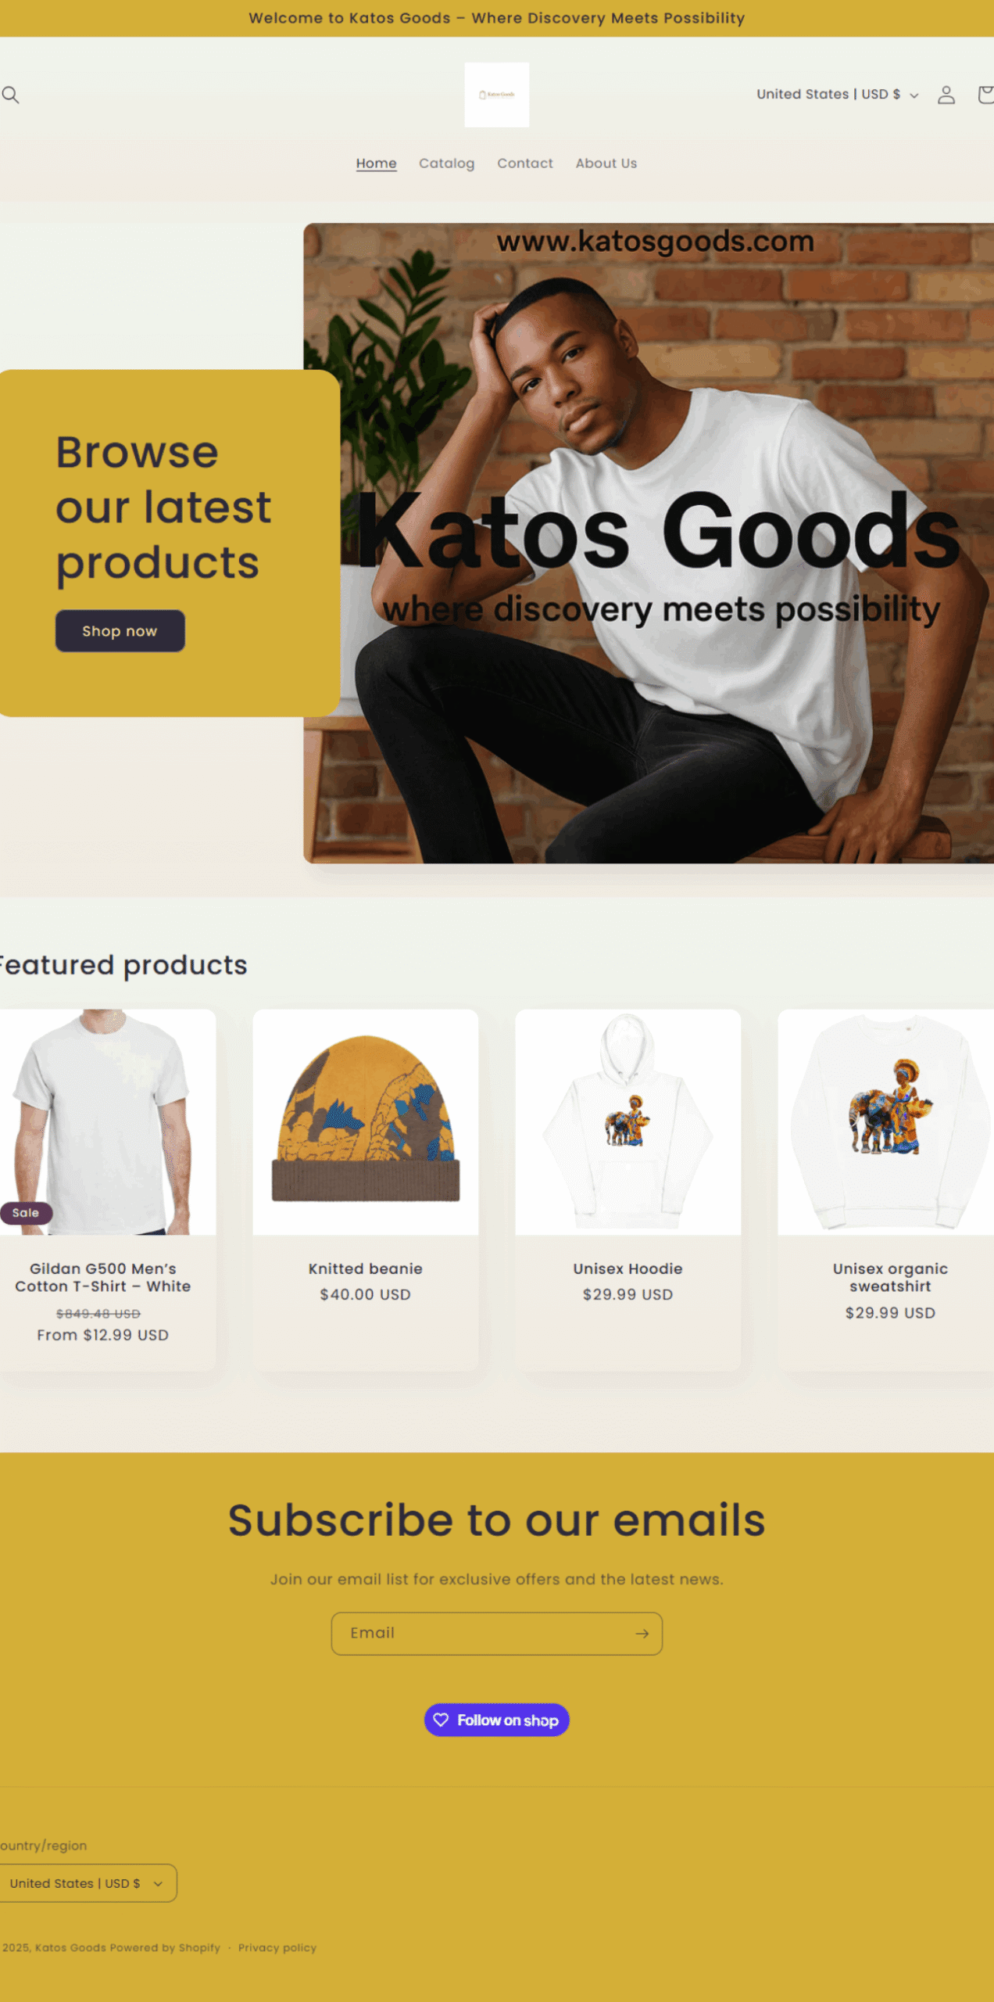Open the About Us page

coord(606,163)
